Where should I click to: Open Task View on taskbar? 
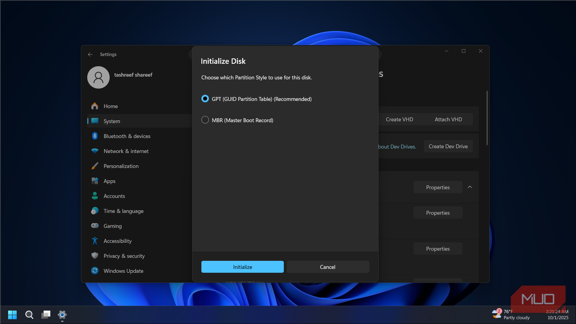click(x=46, y=315)
